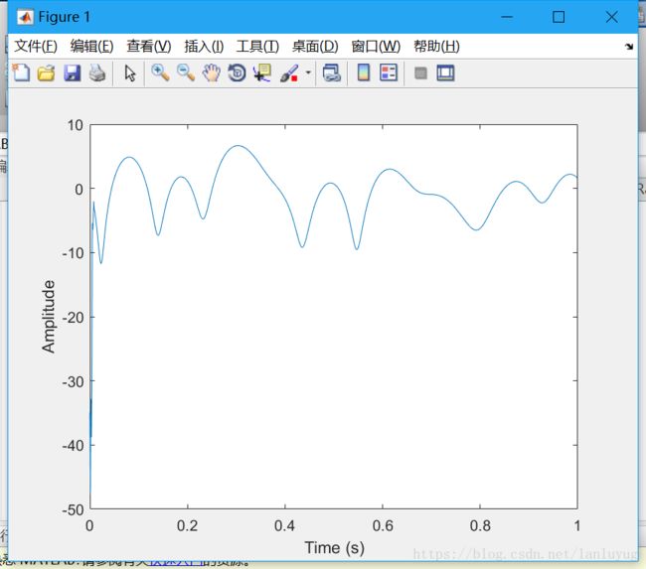
Task: Save the figure with floppy disk icon
Action: pyautogui.click(x=73, y=72)
